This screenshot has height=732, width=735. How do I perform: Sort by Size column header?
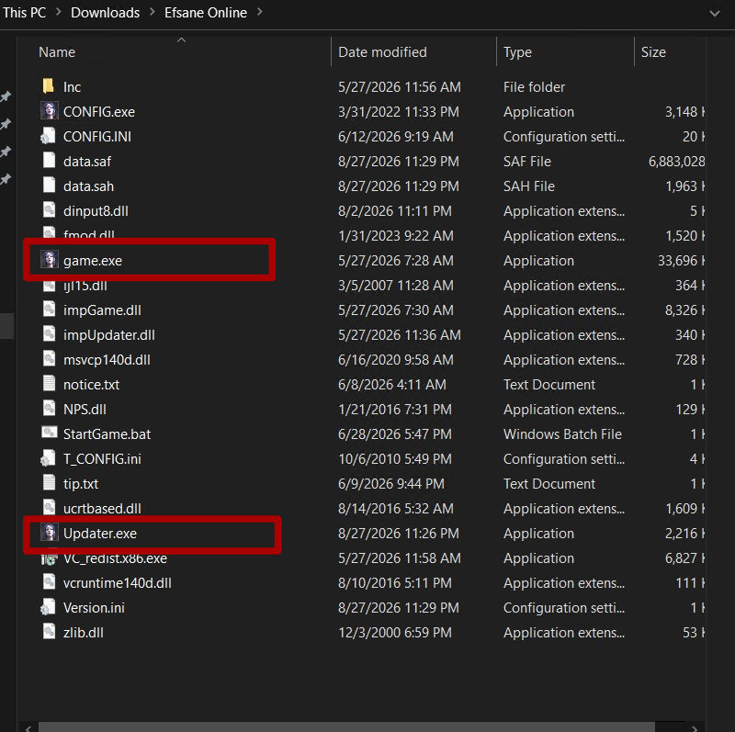tap(653, 52)
